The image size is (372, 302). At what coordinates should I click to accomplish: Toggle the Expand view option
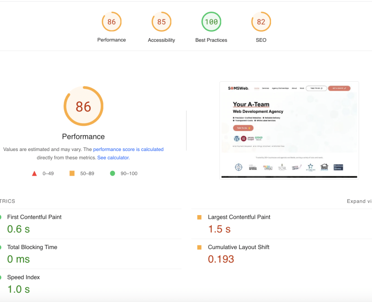tap(359, 201)
